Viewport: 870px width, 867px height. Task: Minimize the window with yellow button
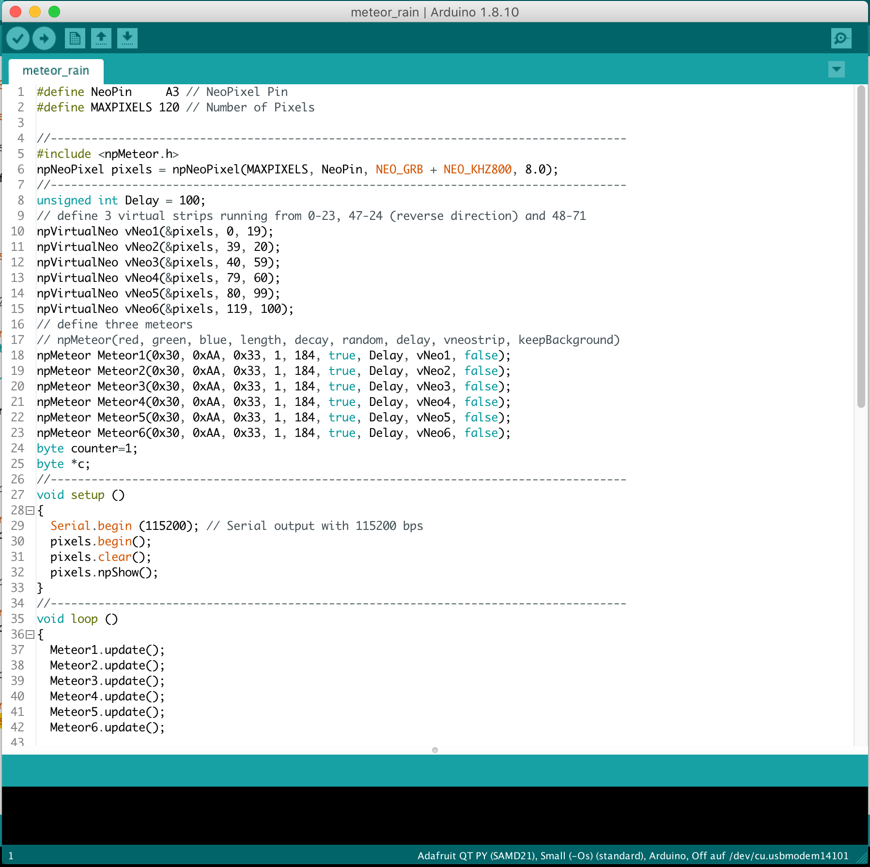tap(35, 12)
